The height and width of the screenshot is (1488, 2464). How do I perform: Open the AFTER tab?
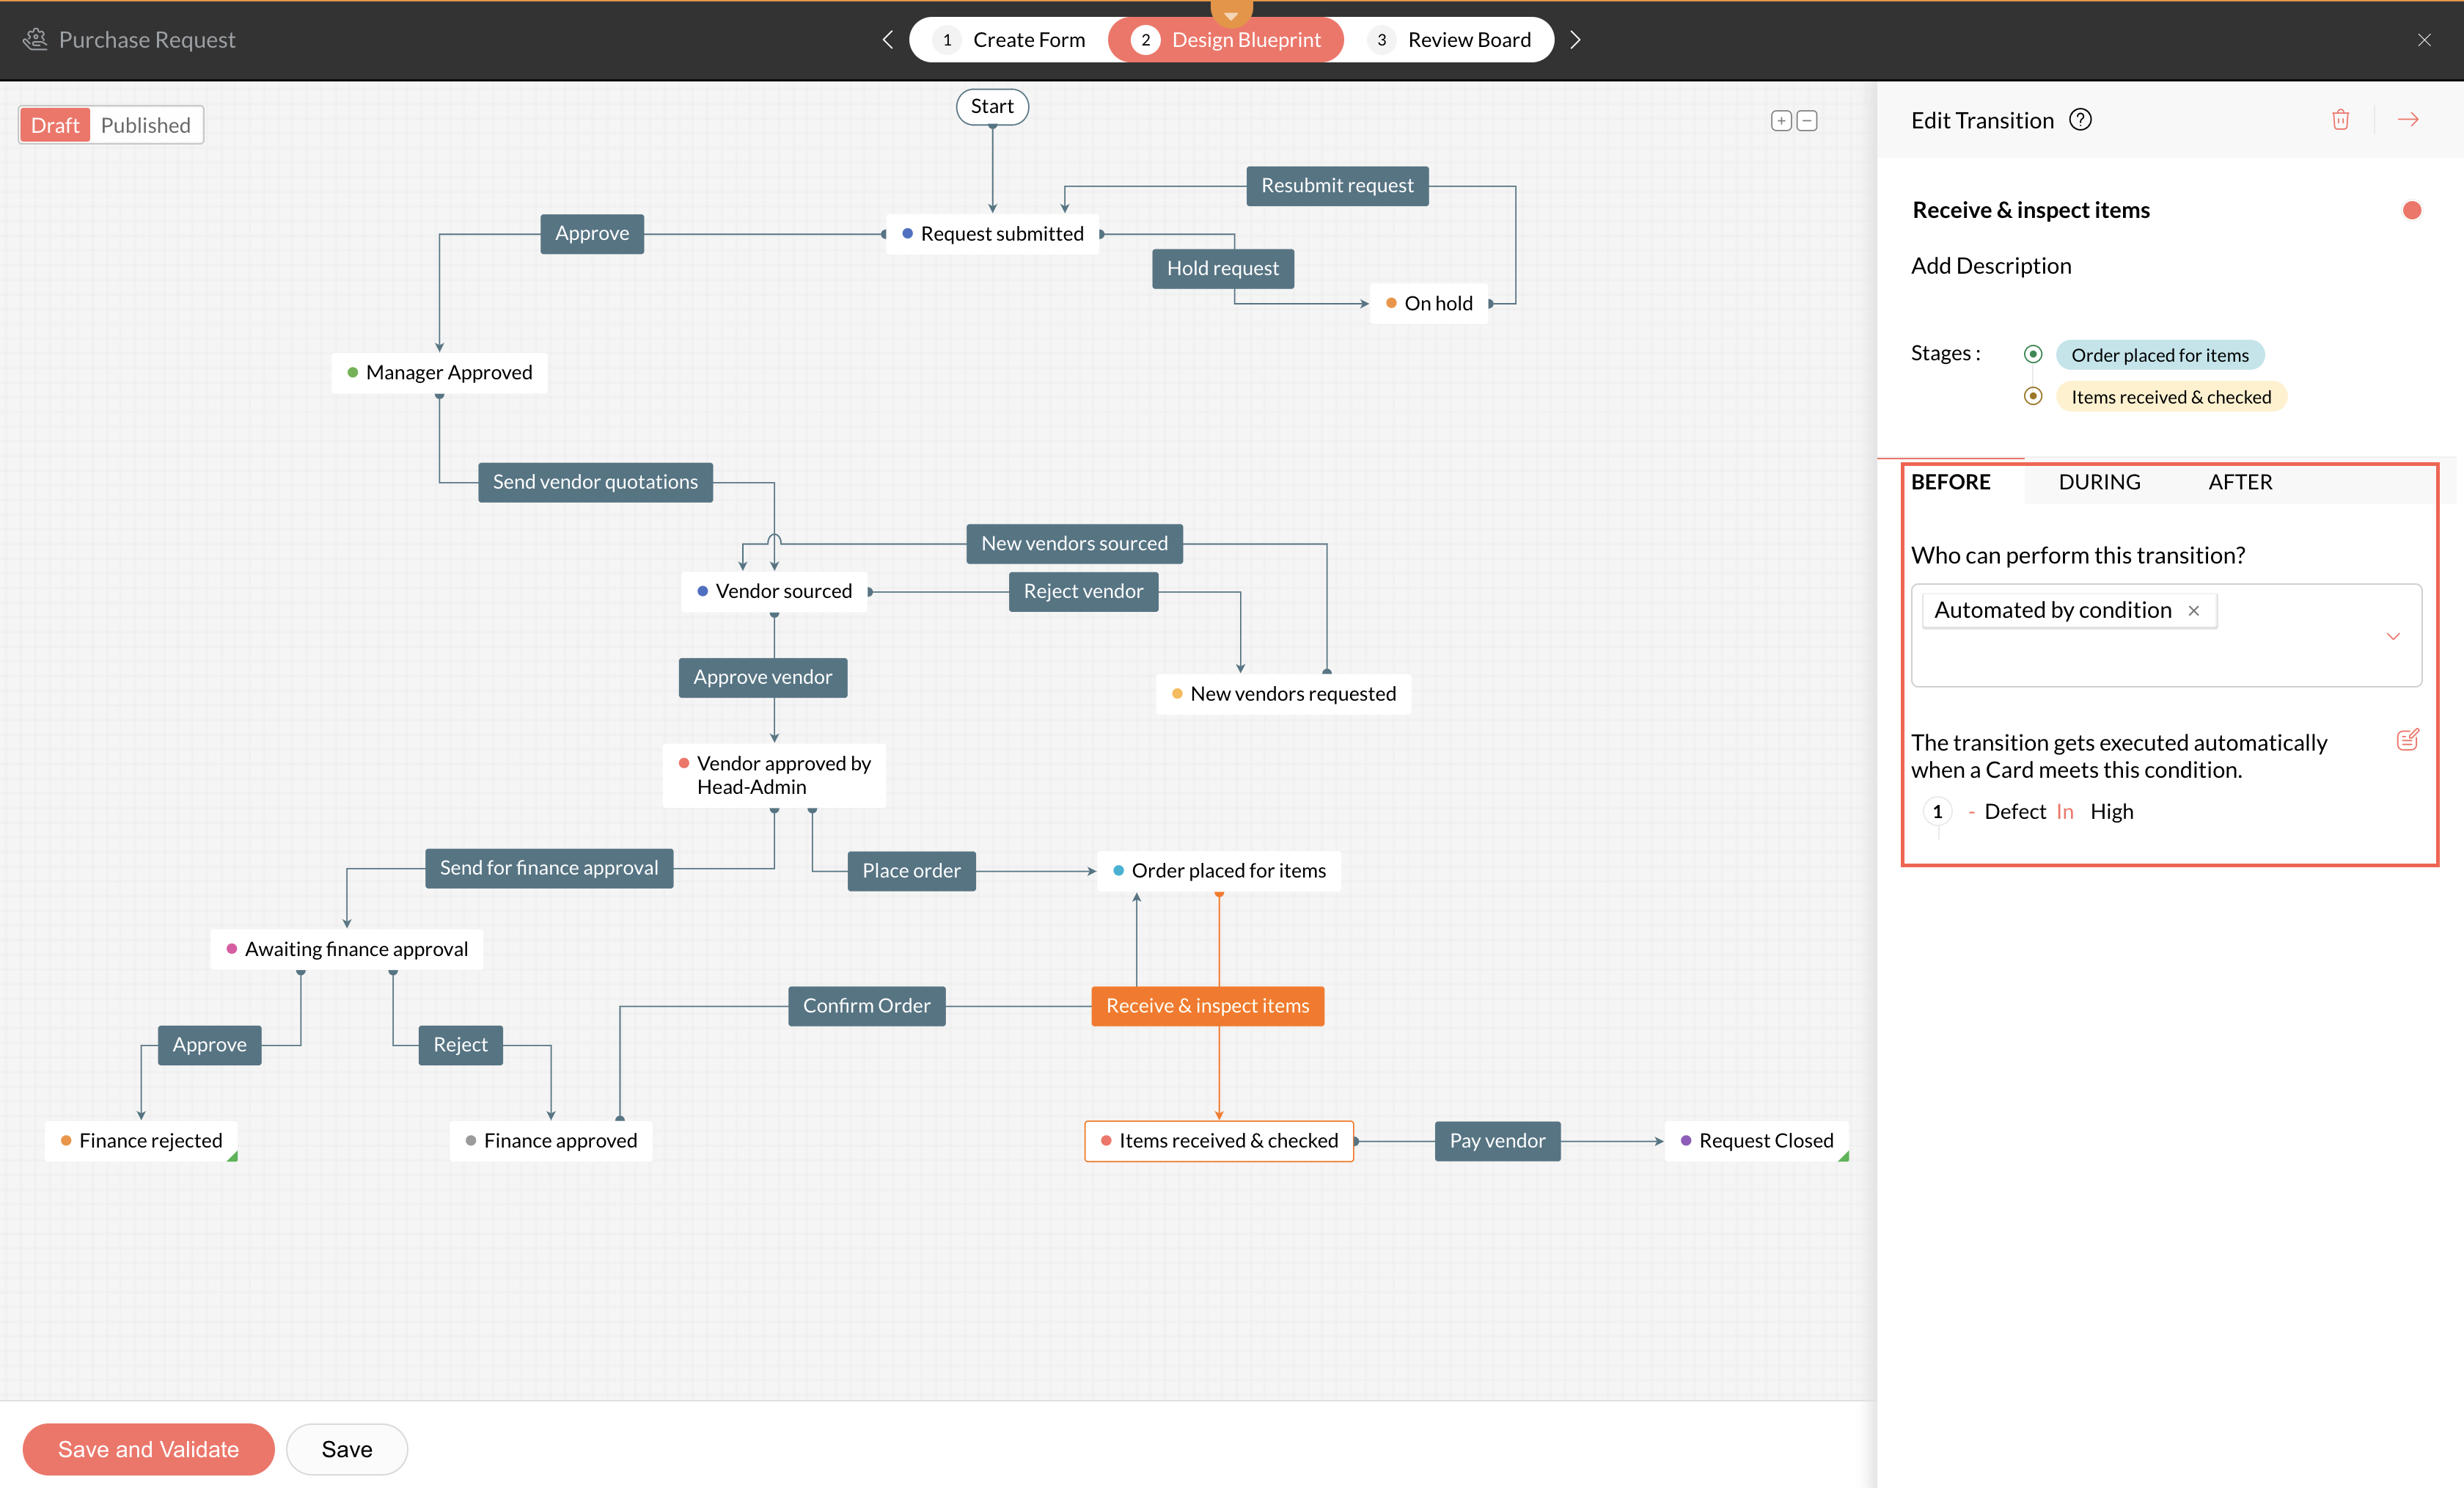click(x=2239, y=482)
